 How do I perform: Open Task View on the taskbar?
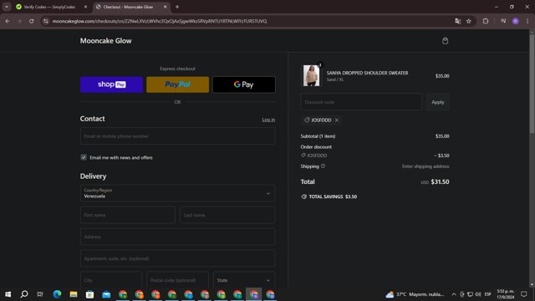pyautogui.click(x=40, y=294)
